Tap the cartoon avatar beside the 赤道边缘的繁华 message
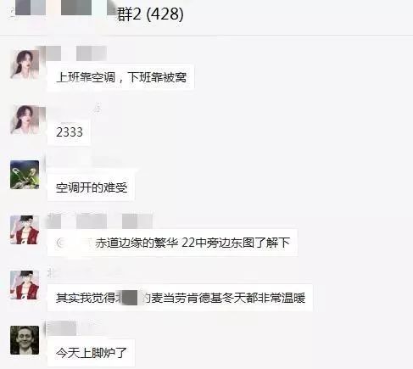The height and width of the screenshot is (369, 413). (25, 230)
